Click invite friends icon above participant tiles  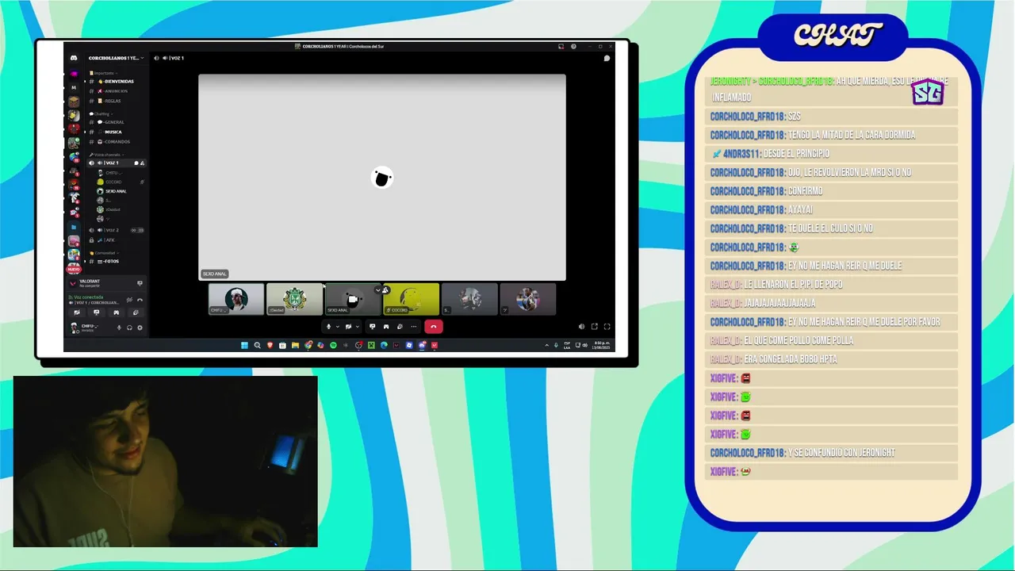(x=385, y=290)
